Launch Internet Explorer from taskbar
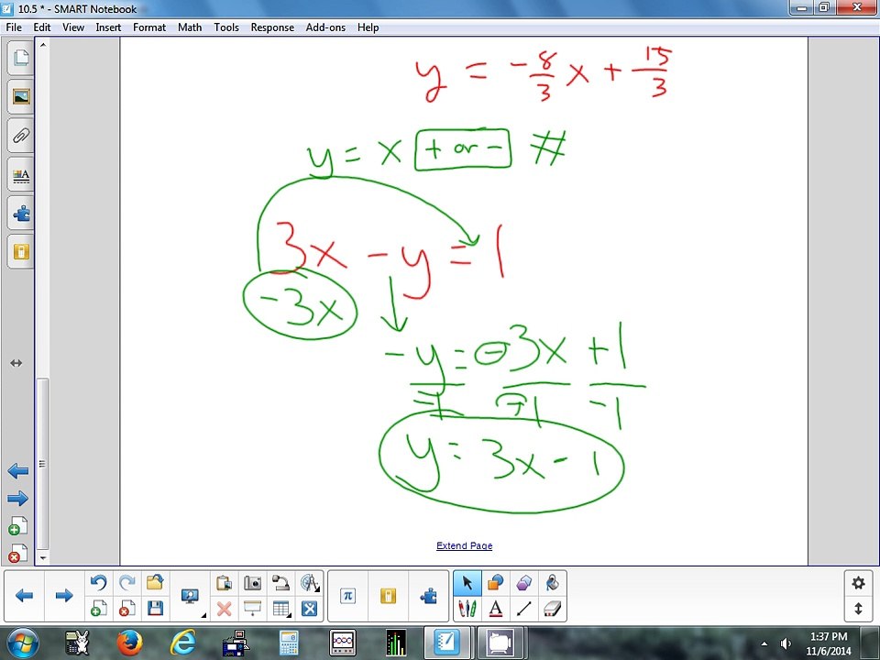 pos(183,643)
